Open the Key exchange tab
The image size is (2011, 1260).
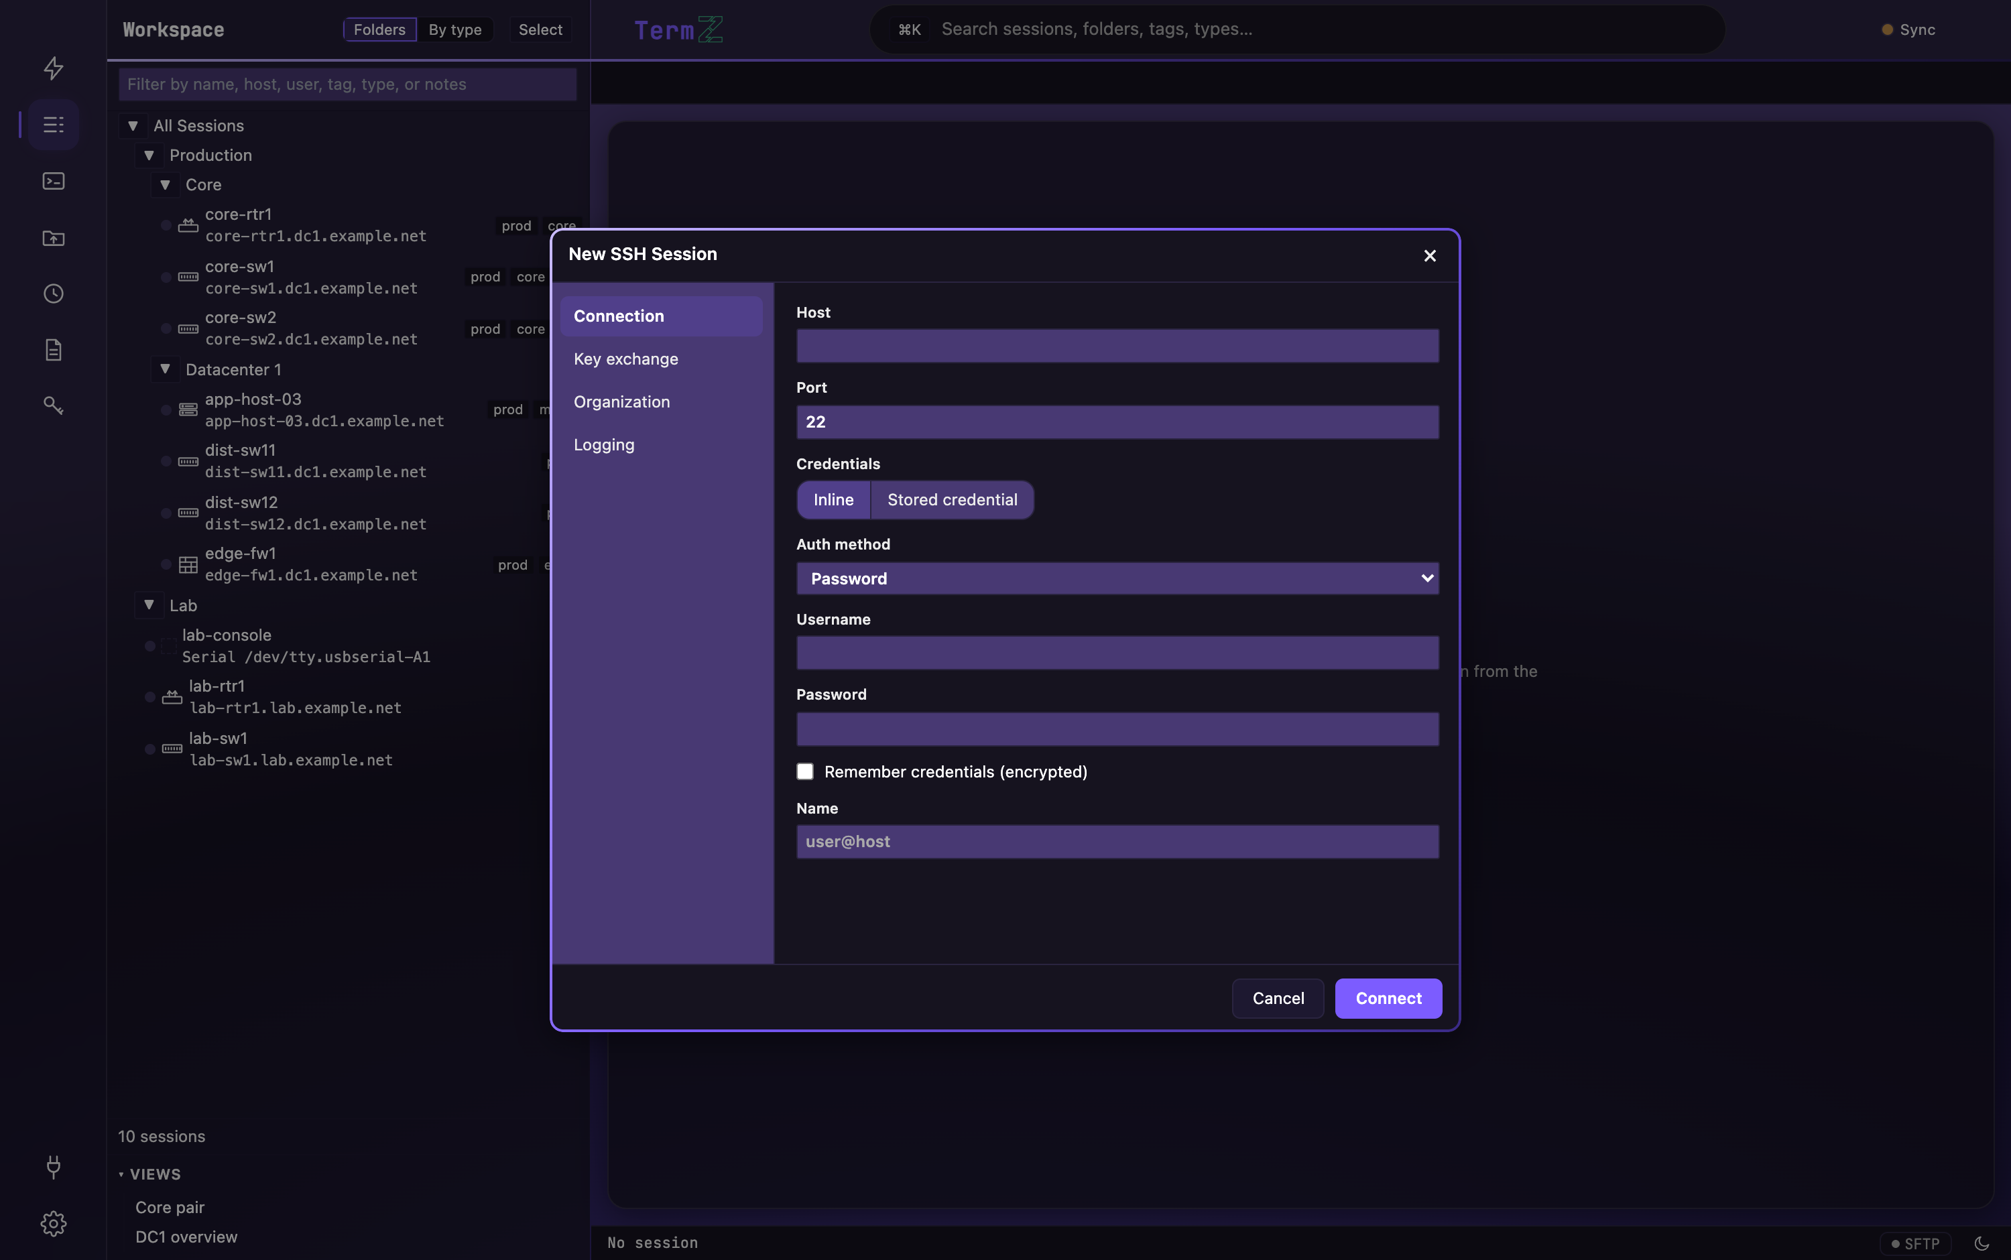661,359
